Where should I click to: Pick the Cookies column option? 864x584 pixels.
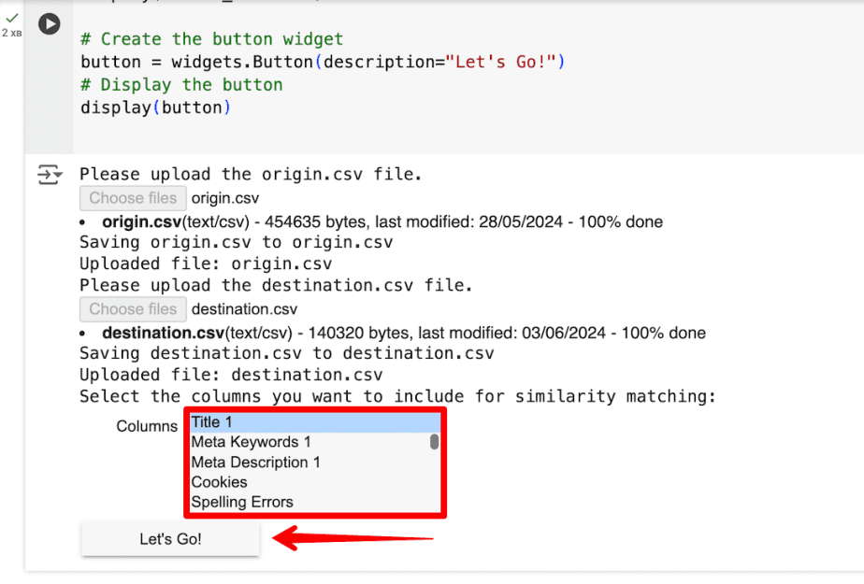(309, 482)
